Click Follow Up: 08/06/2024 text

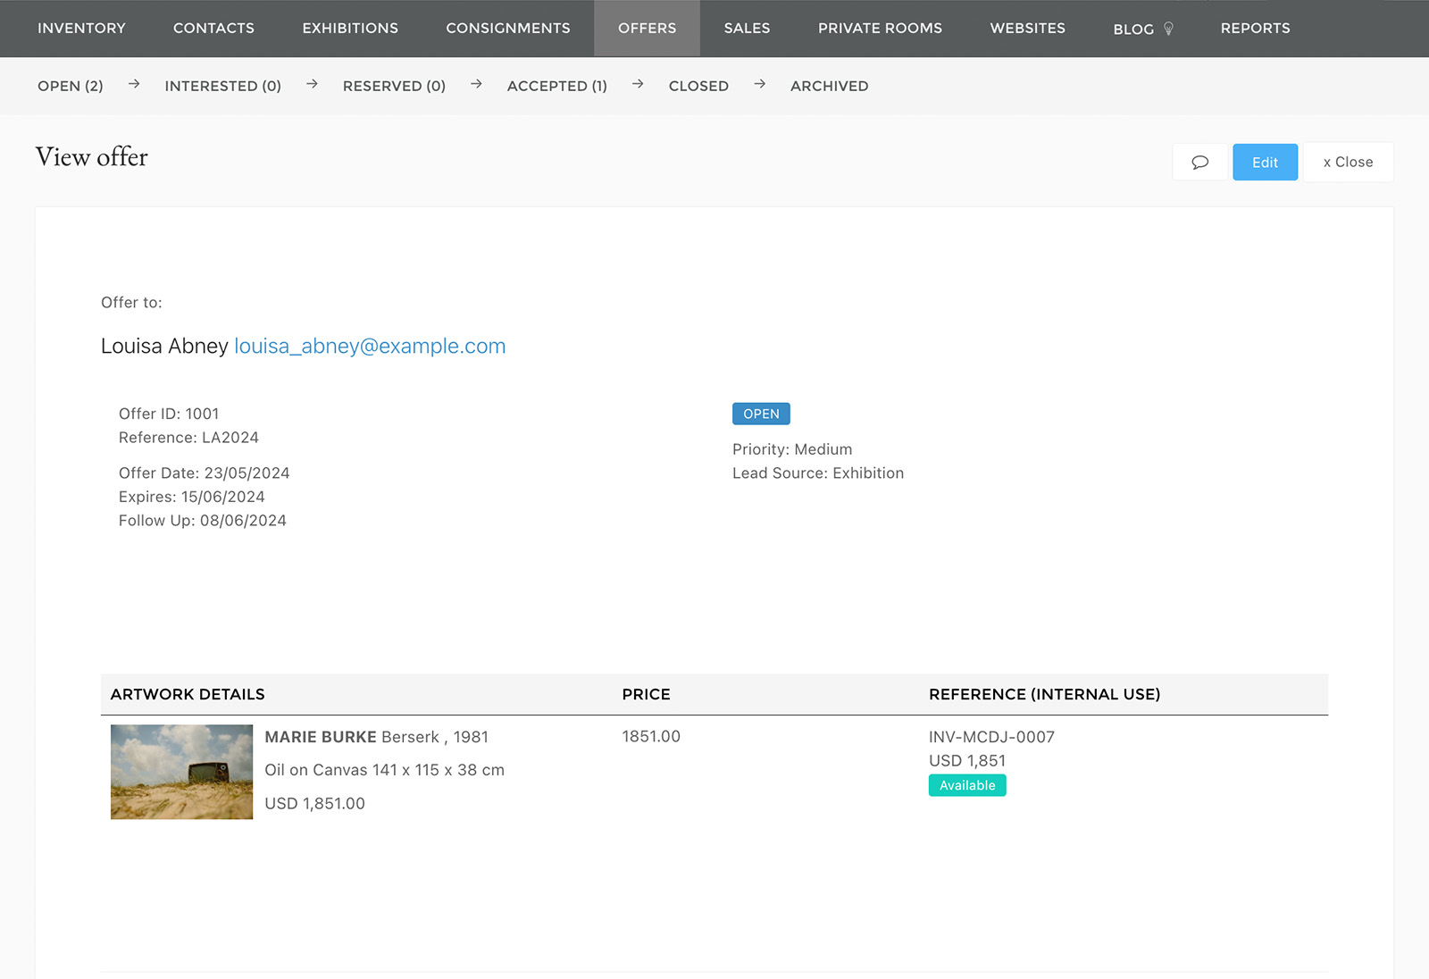203,521
